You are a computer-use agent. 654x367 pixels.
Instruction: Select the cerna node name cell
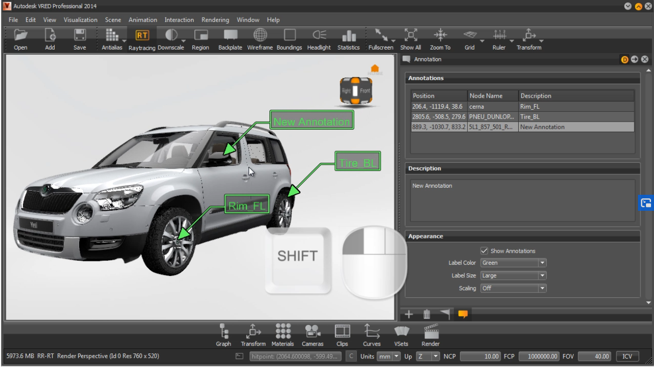pos(493,107)
